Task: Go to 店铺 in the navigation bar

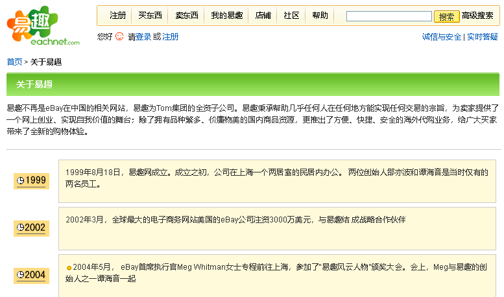Action: [263, 16]
